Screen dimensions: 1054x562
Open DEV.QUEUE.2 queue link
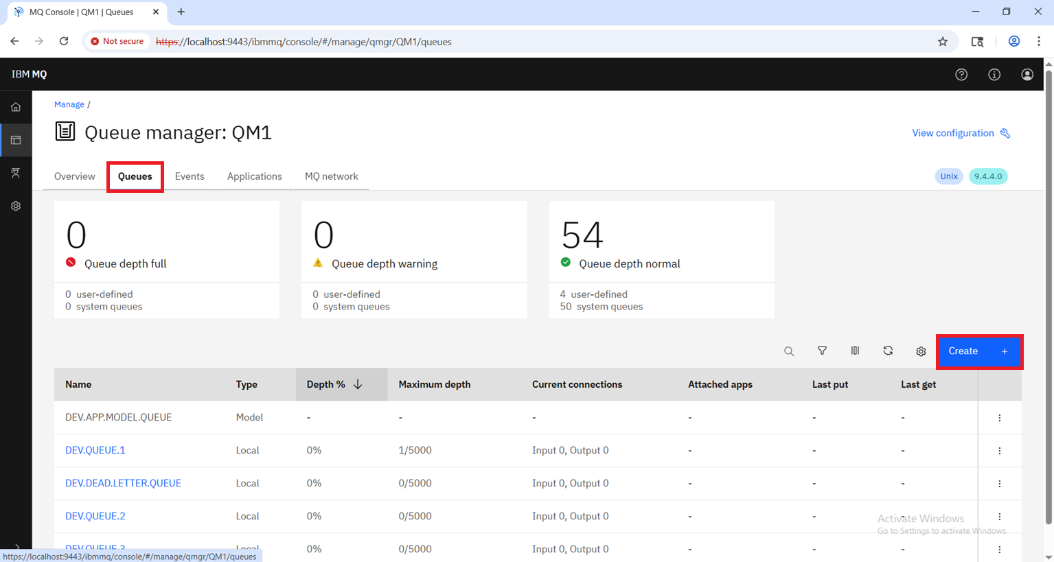click(x=95, y=516)
